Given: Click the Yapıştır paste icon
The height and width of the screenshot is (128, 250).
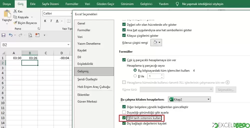Looking at the screenshot, I should coord(7,13).
